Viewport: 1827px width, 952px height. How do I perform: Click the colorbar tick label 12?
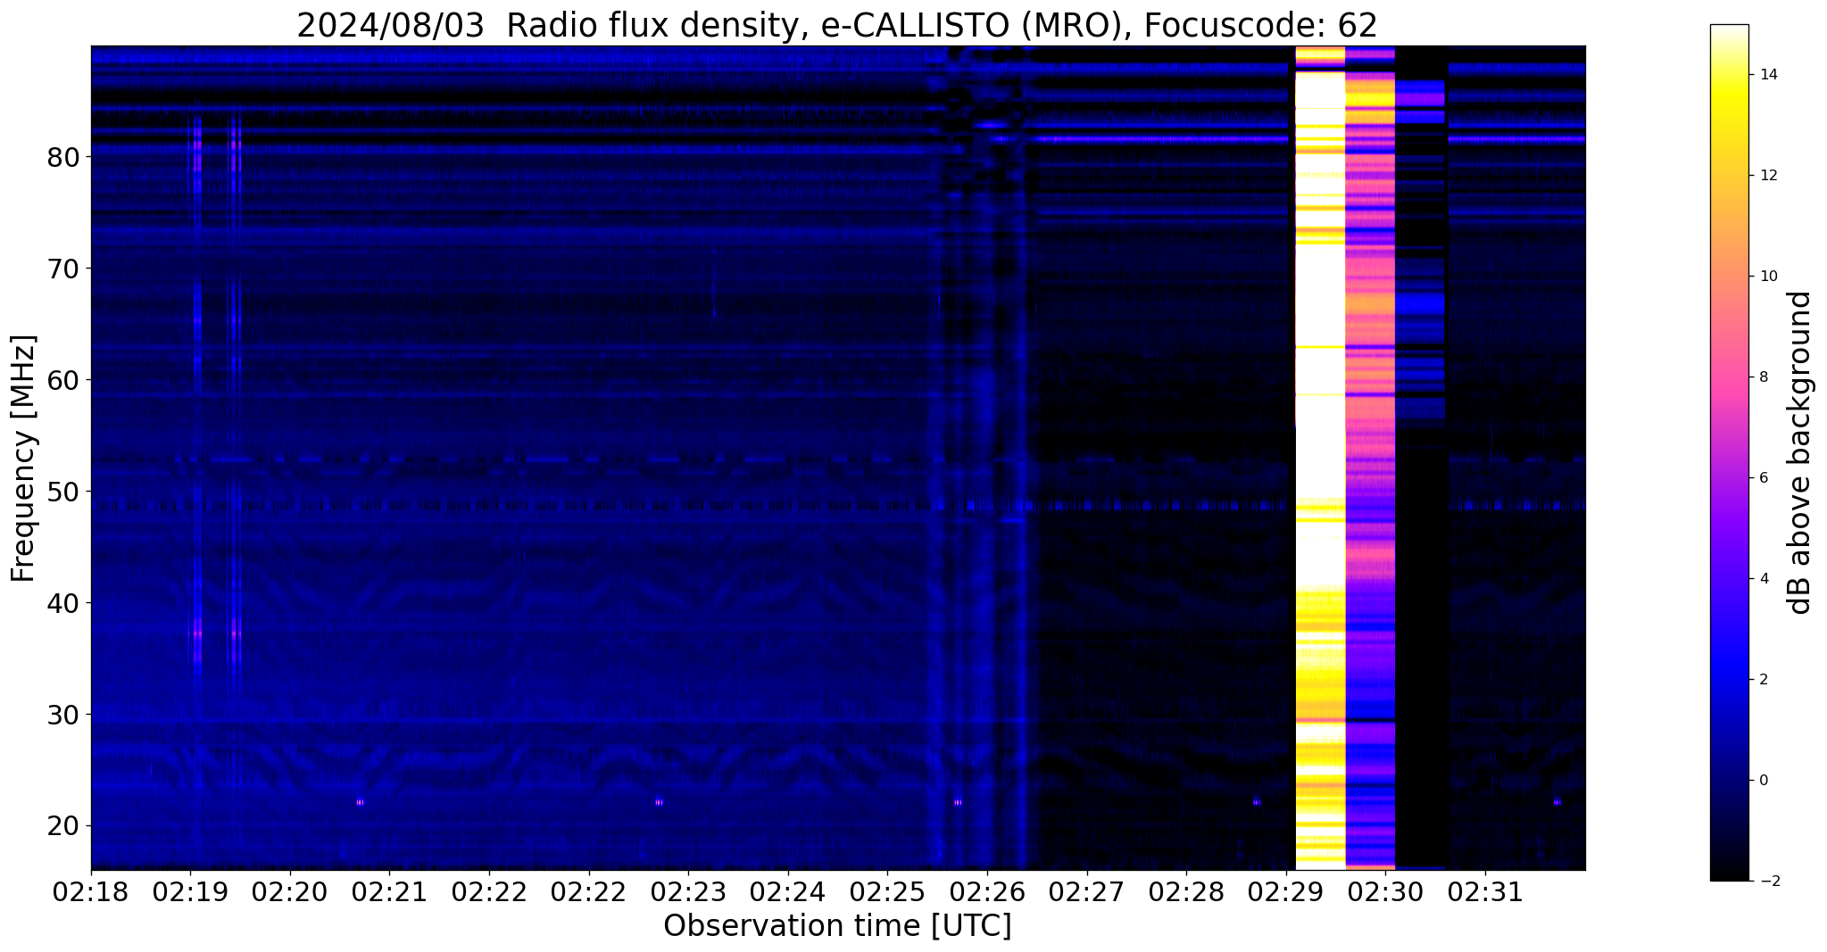(1768, 176)
